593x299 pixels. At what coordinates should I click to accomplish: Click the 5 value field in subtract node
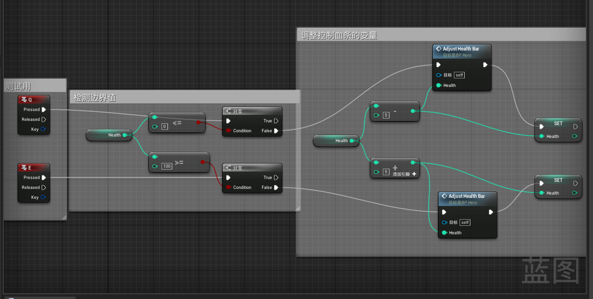point(386,115)
